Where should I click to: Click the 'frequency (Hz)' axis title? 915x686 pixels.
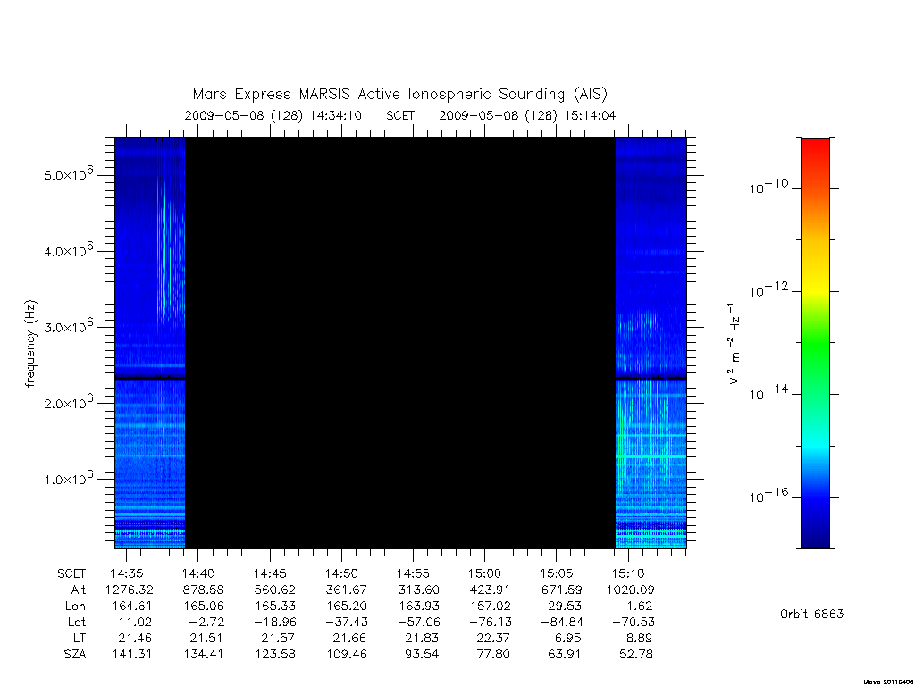(31, 344)
